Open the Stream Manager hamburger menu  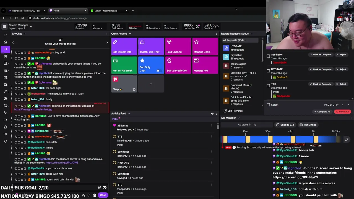tap(4, 27)
